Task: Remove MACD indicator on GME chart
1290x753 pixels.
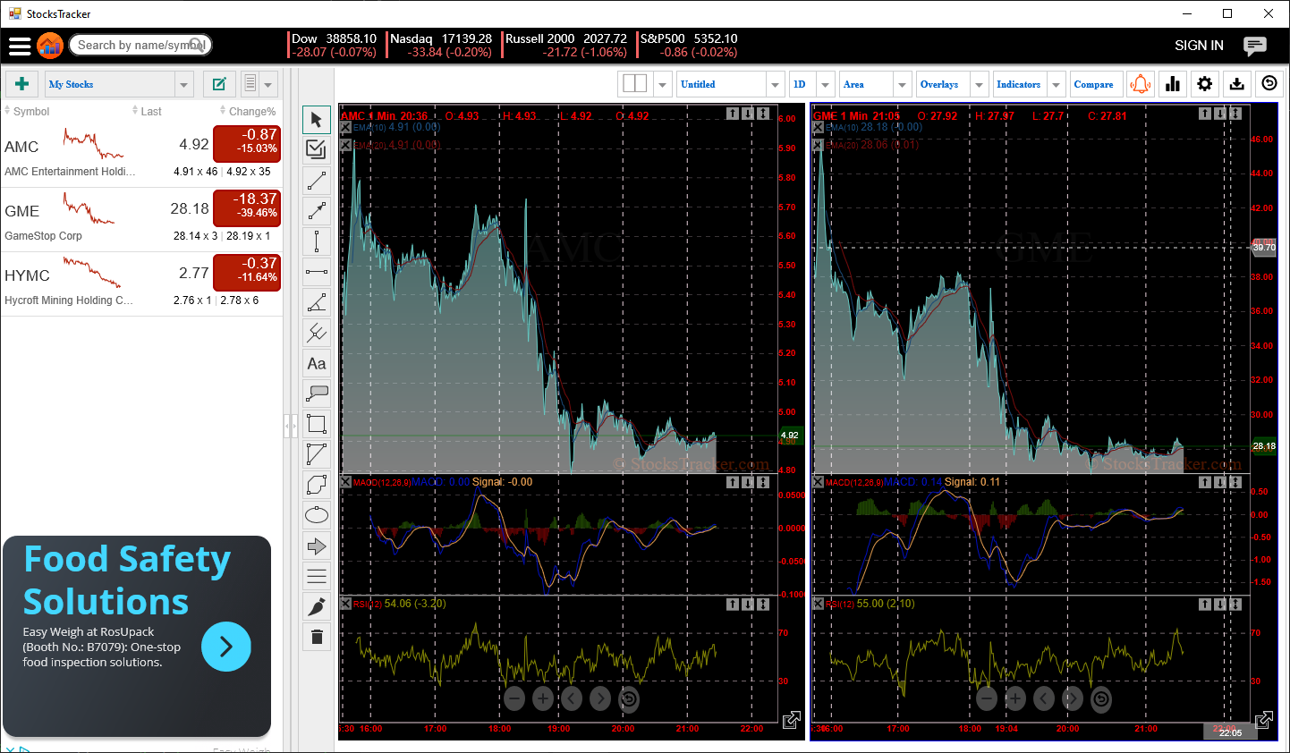Action: pos(819,482)
